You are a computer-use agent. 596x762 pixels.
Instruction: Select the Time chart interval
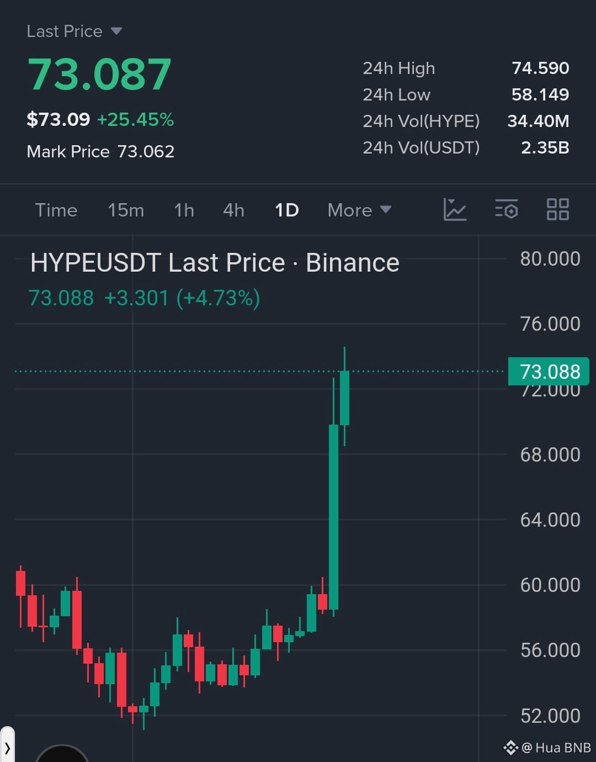[56, 210]
